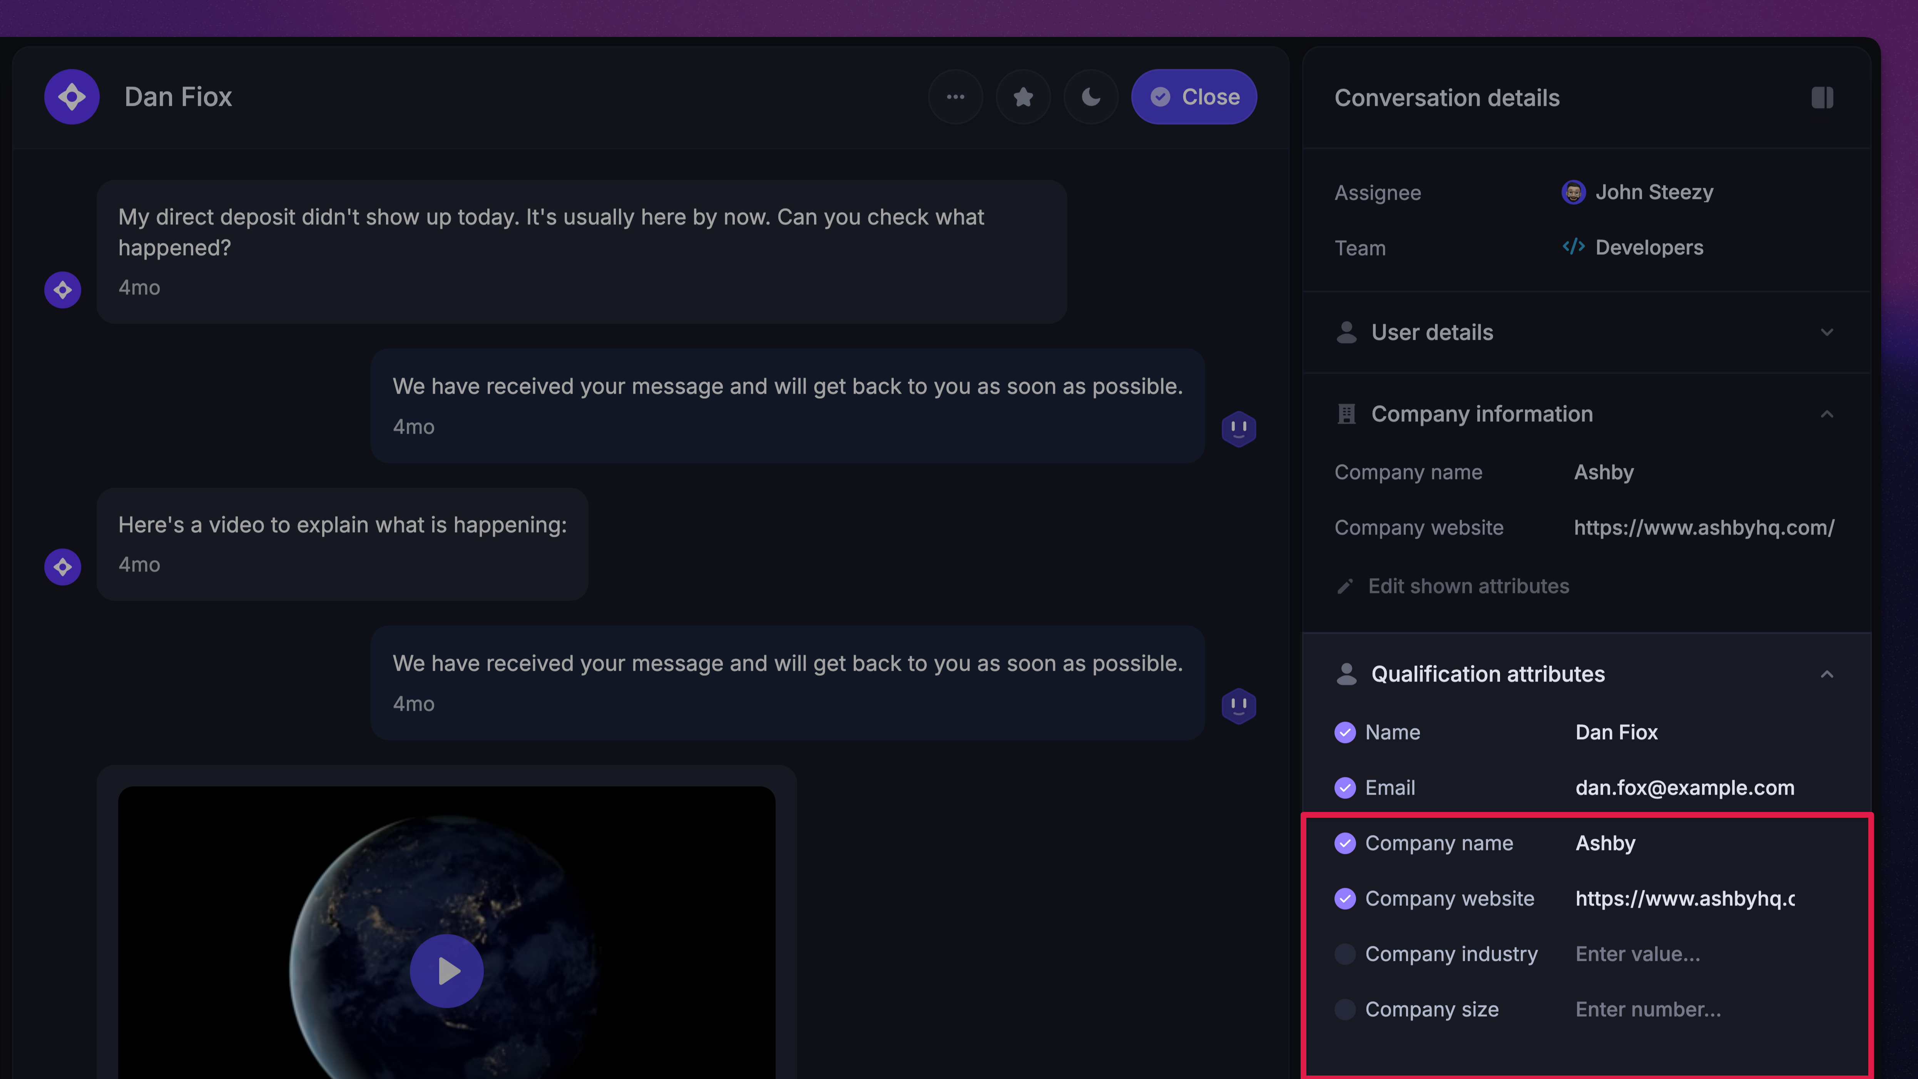Check the Company industry qualification circle
The image size is (1918, 1079).
(x=1345, y=954)
